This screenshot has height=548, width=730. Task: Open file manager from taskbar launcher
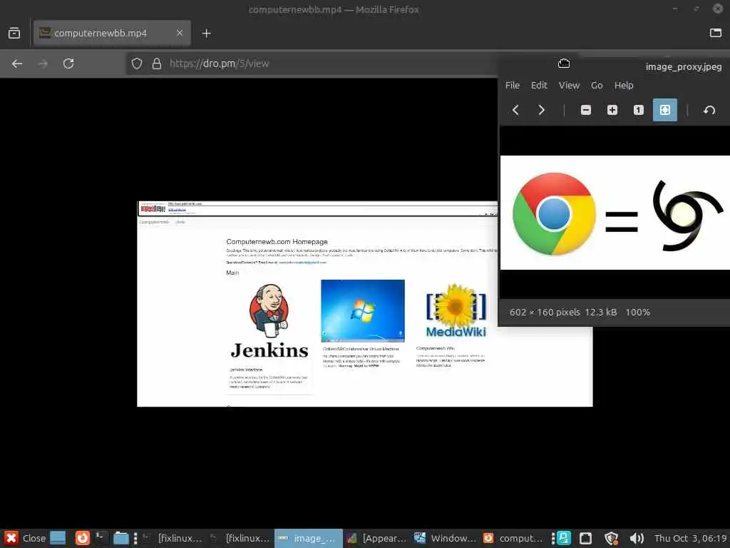(121, 538)
